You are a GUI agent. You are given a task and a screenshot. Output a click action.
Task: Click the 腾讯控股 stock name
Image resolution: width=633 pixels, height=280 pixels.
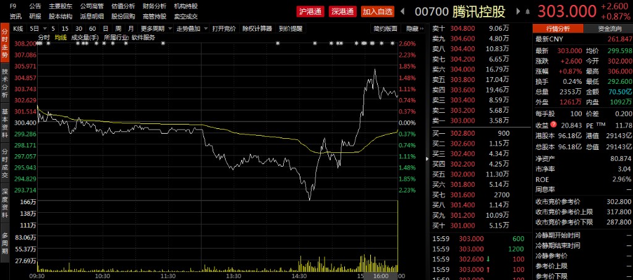click(479, 12)
